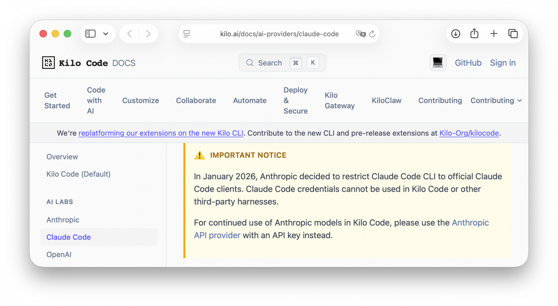Screen dimensions: 558x306
Task: Go back with the left arrow
Action: (129, 34)
